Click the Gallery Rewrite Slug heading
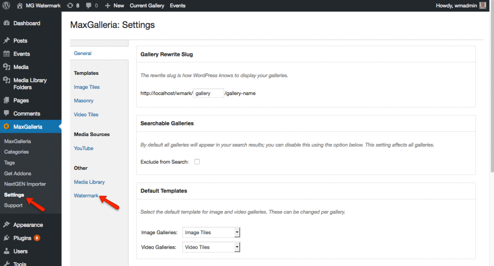 [x=166, y=54]
